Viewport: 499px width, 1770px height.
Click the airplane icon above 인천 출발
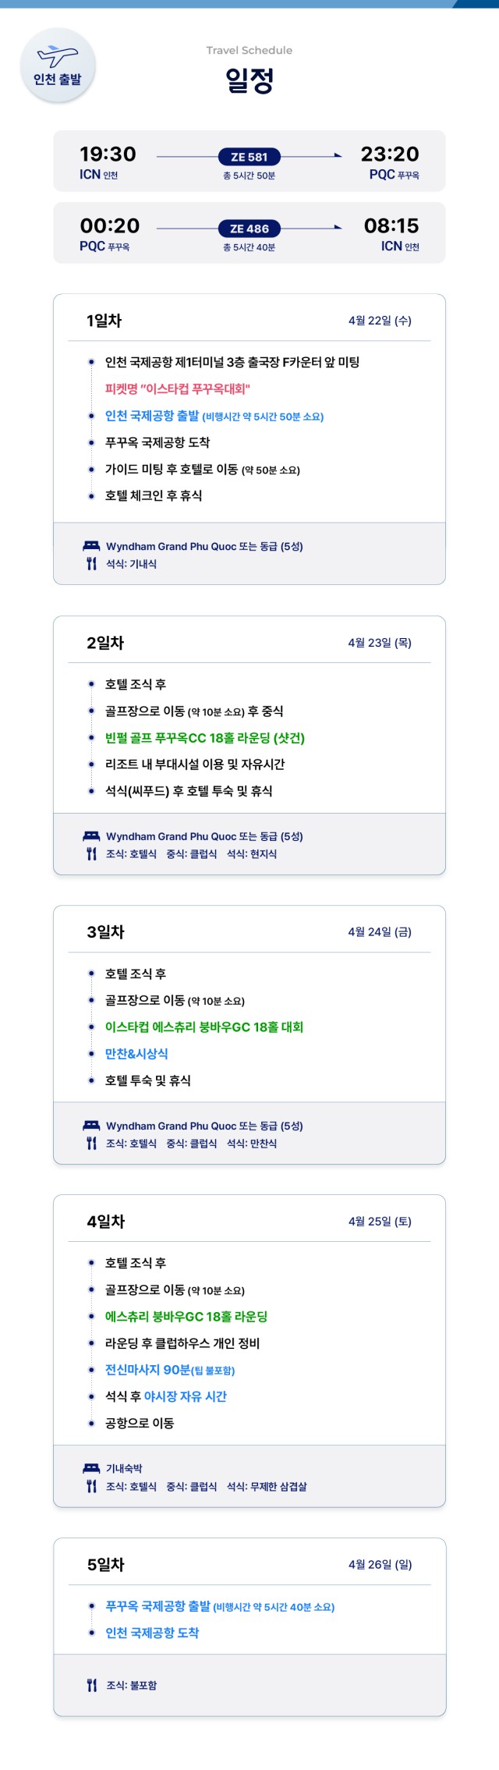pos(58,56)
